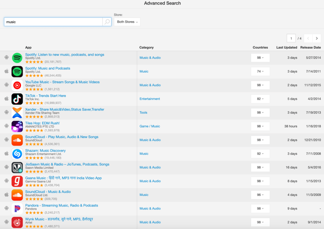Click Apple icon beside TikTok row
The height and width of the screenshot is (229, 324).
tap(7, 98)
